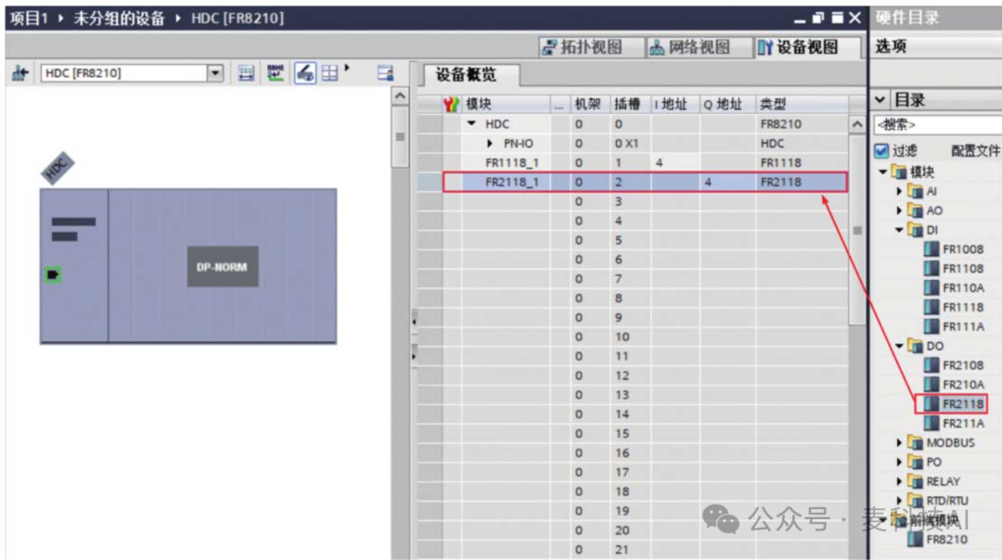Collapse the DI folder in catalog
The height and width of the screenshot is (560, 1002).
899,230
